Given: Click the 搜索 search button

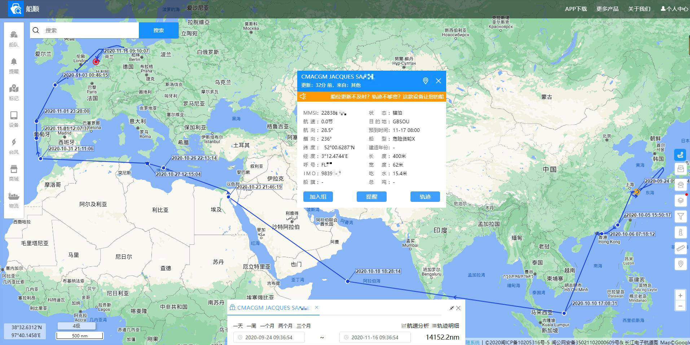Looking at the screenshot, I should 159,30.
